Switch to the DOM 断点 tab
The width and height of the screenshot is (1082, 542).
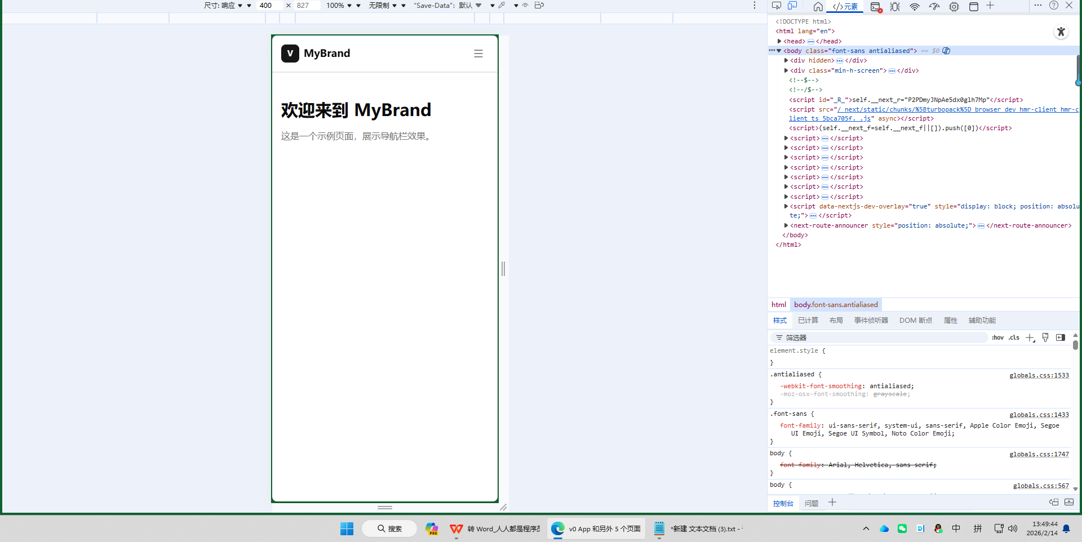click(x=916, y=321)
